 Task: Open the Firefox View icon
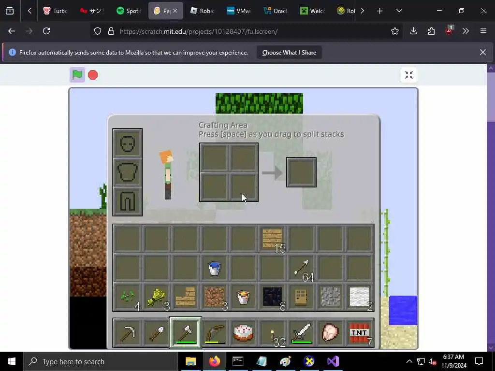[10, 11]
